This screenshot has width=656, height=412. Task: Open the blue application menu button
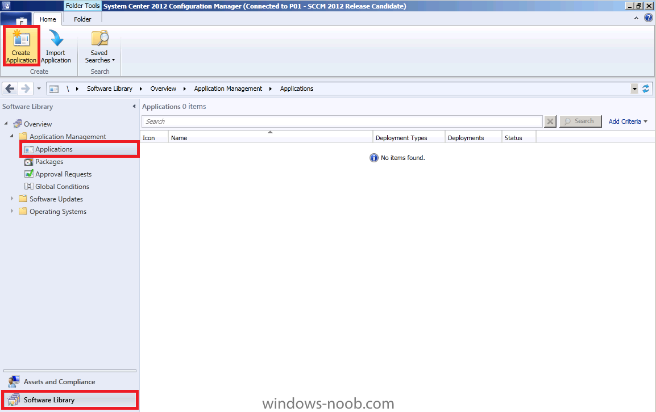coord(16,20)
